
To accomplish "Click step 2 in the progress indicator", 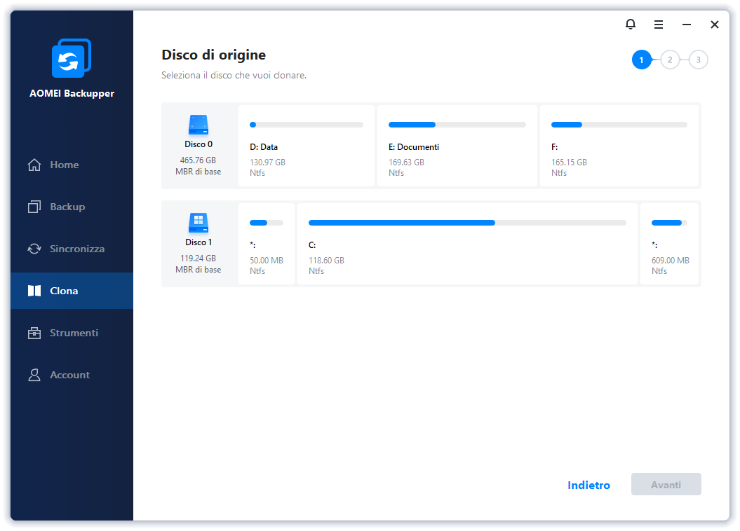I will click(670, 60).
